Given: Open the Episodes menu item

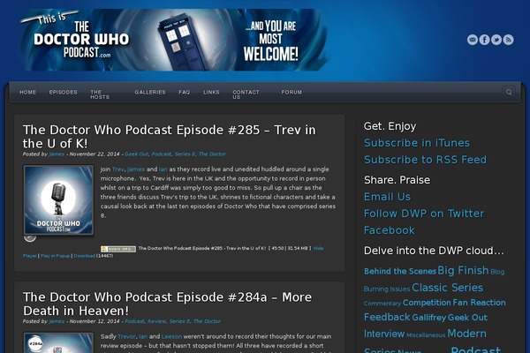Looking at the screenshot, I should [64, 92].
